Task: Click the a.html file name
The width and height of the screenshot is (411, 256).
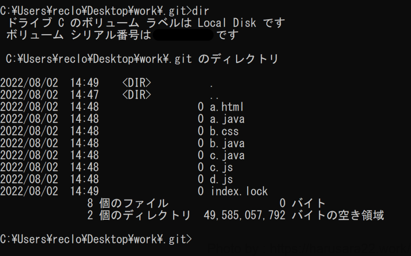Action: tap(227, 107)
